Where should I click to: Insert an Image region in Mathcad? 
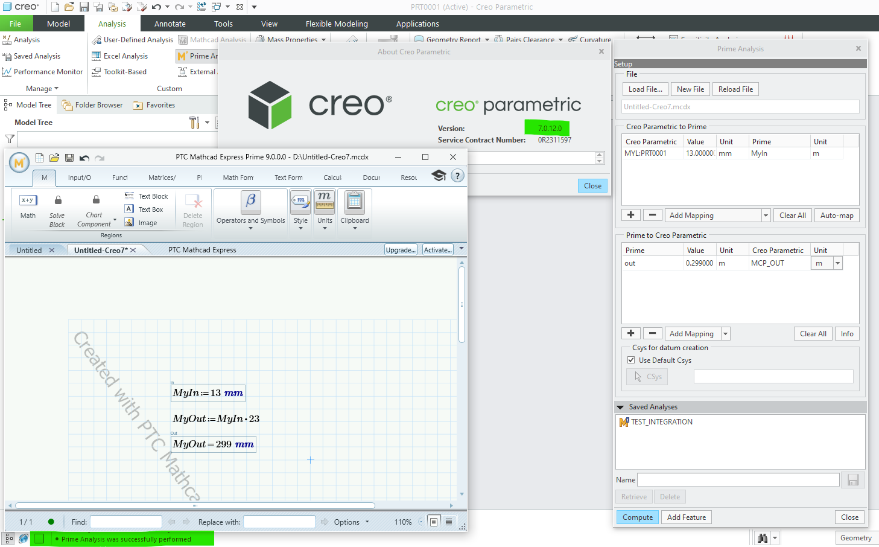point(141,223)
